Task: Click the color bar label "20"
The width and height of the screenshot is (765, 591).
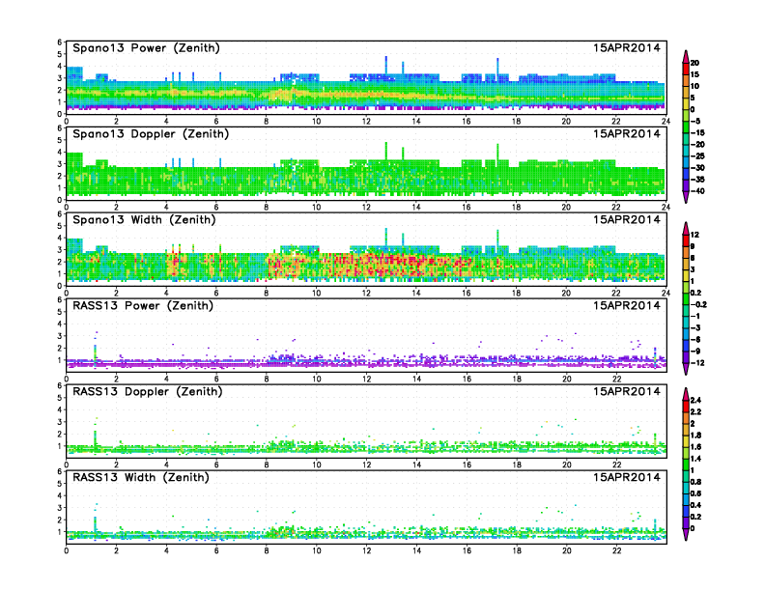Action: point(694,63)
